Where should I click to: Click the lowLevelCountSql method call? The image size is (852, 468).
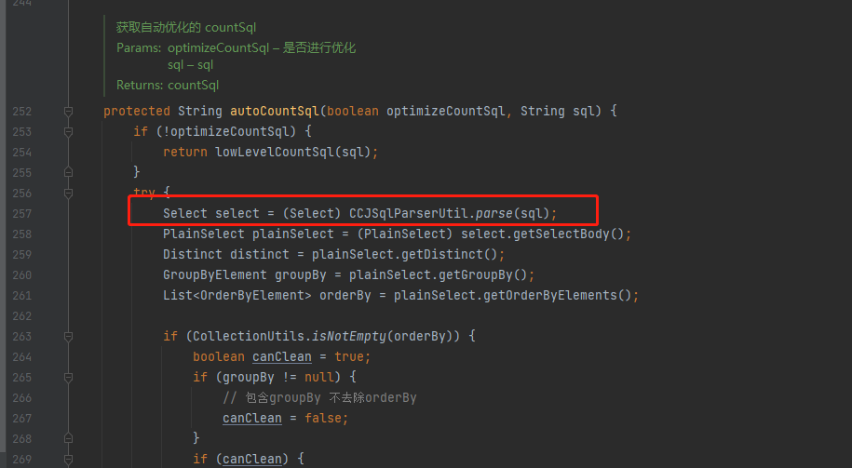coord(275,152)
